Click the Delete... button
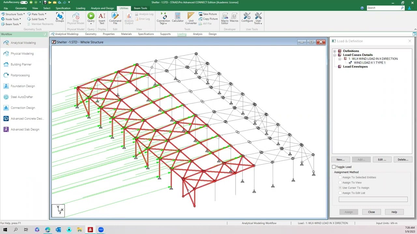The width and height of the screenshot is (417, 234). pos(403,160)
